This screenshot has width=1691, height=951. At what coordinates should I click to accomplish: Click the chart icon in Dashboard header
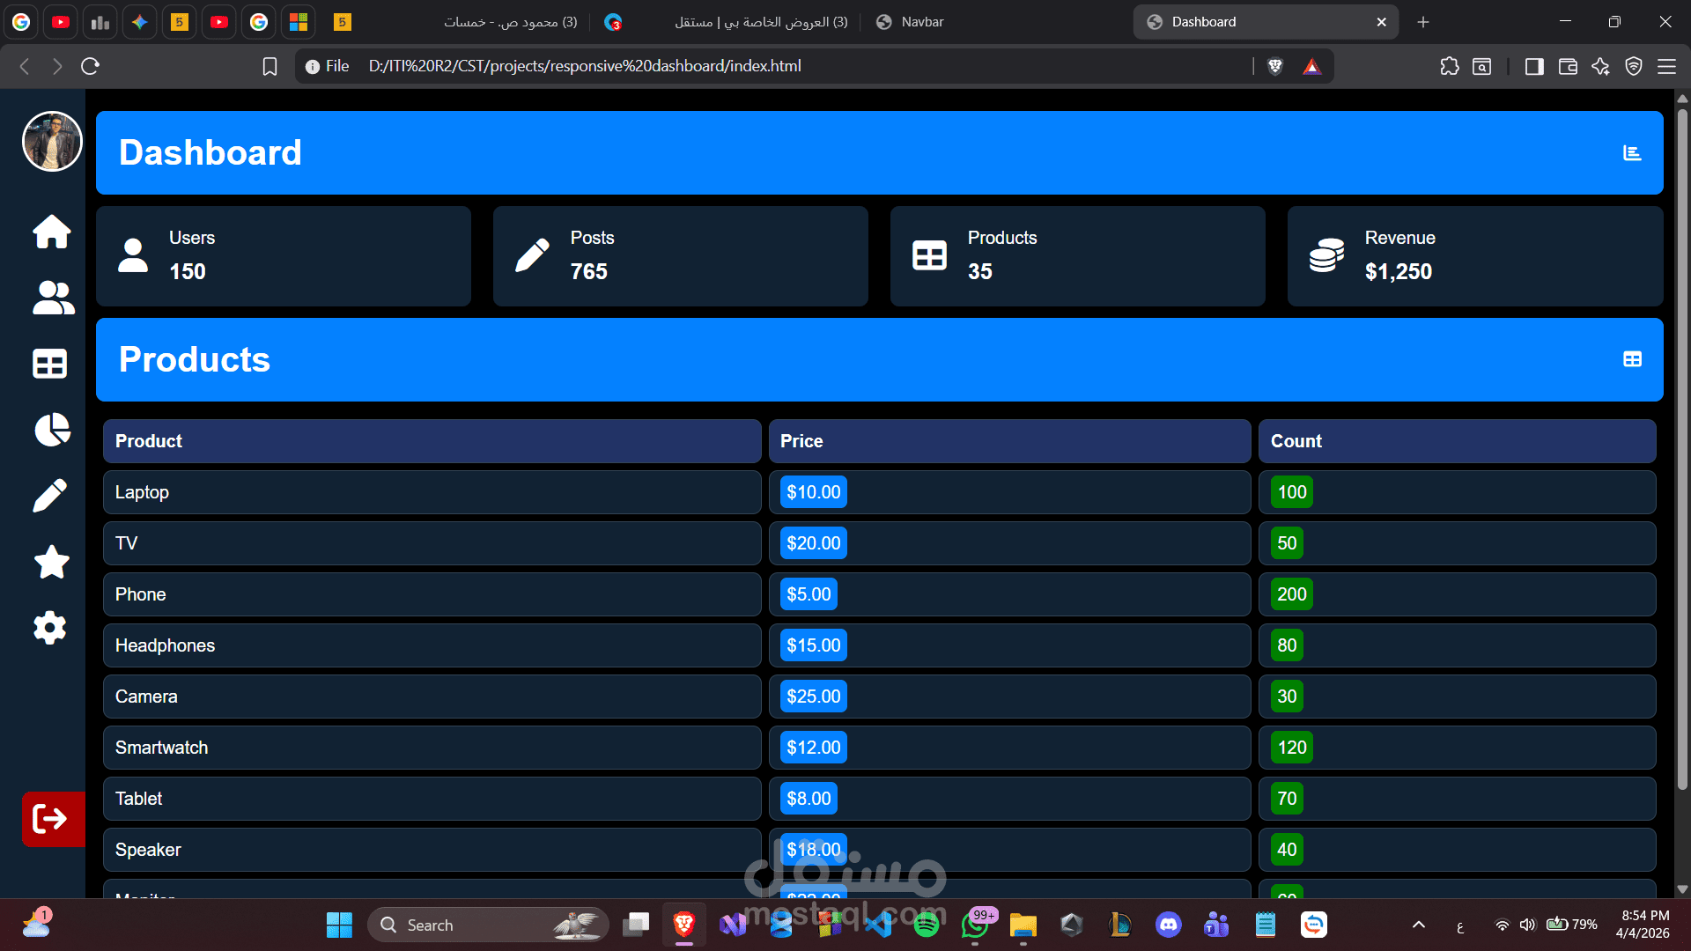pyautogui.click(x=1632, y=153)
